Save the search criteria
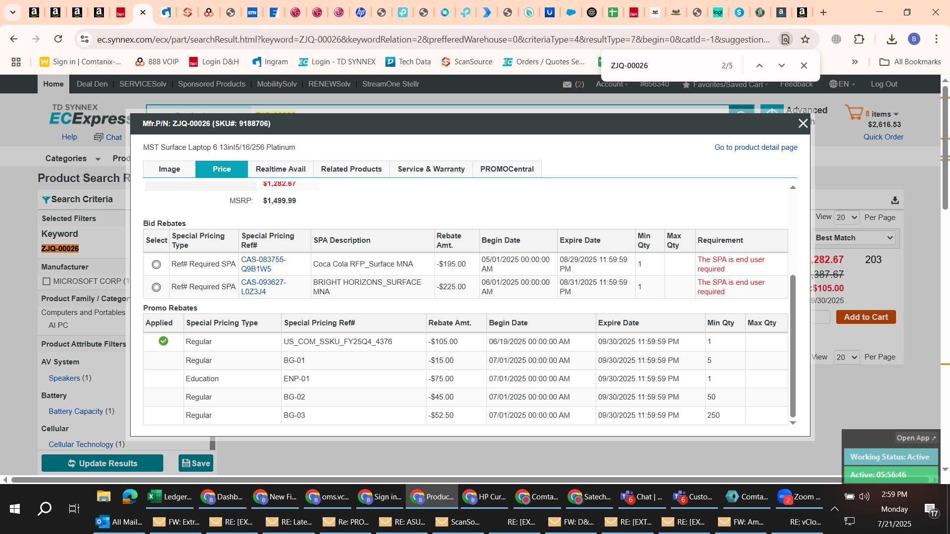 pos(196,463)
